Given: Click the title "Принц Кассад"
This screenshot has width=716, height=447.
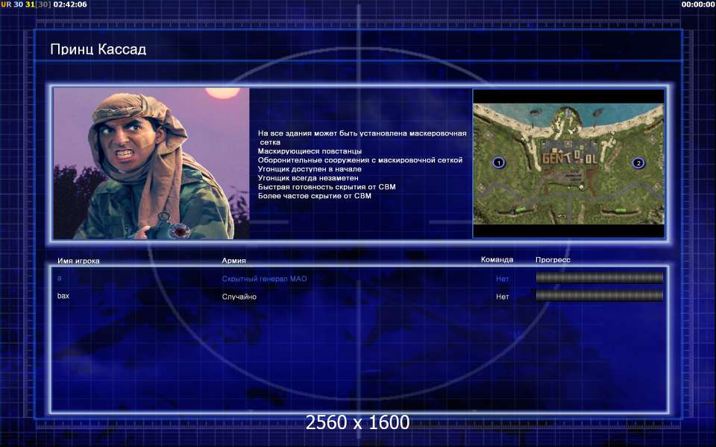Looking at the screenshot, I should (98, 49).
